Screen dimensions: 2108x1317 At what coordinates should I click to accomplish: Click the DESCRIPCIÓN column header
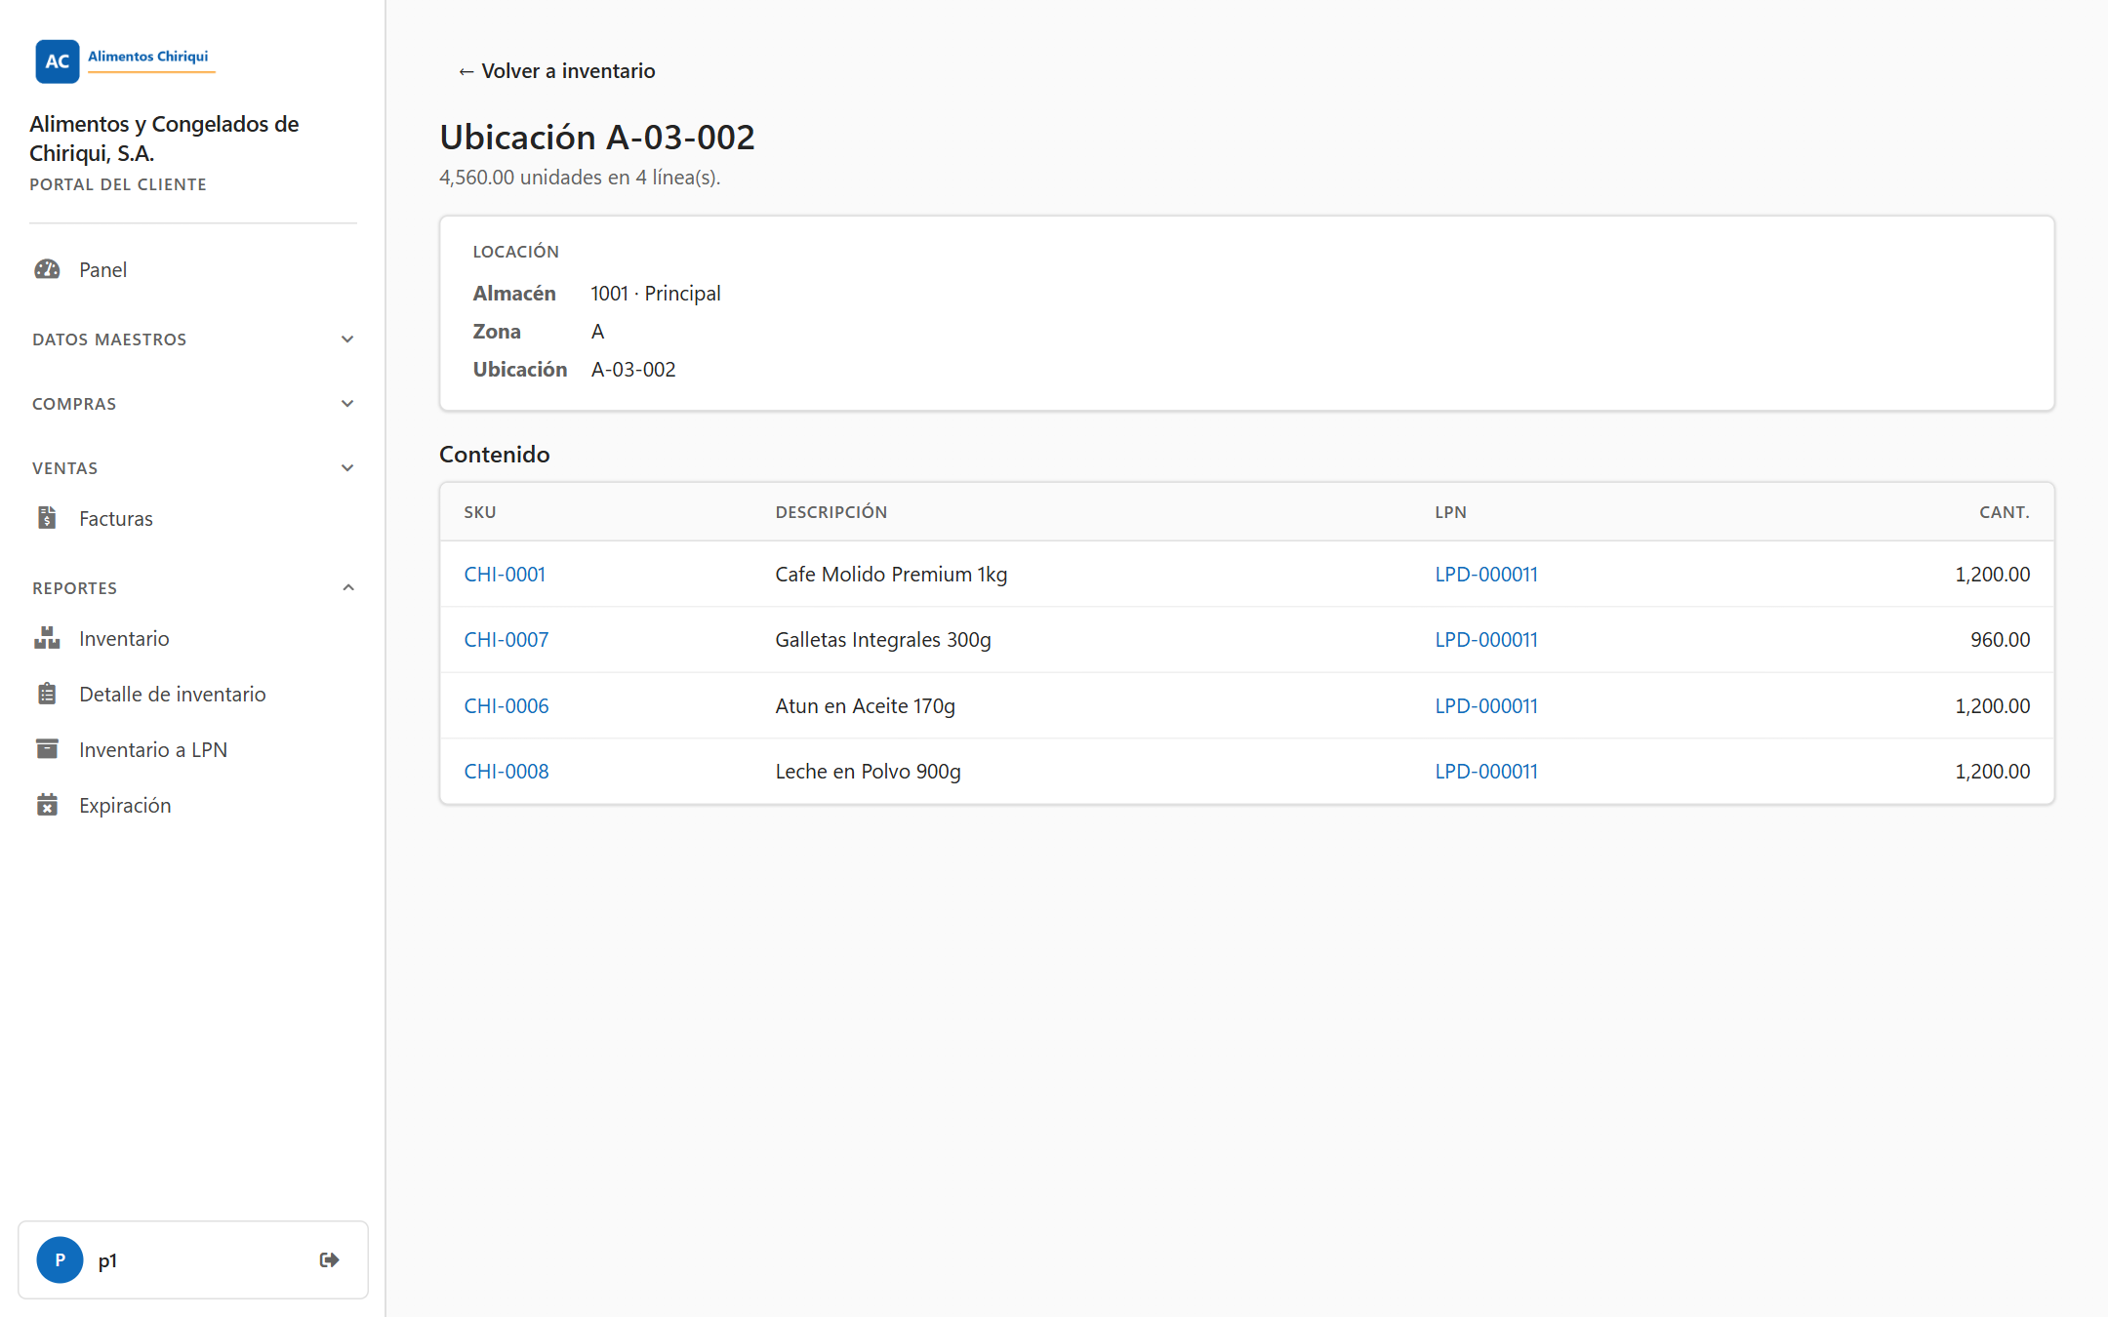831,512
